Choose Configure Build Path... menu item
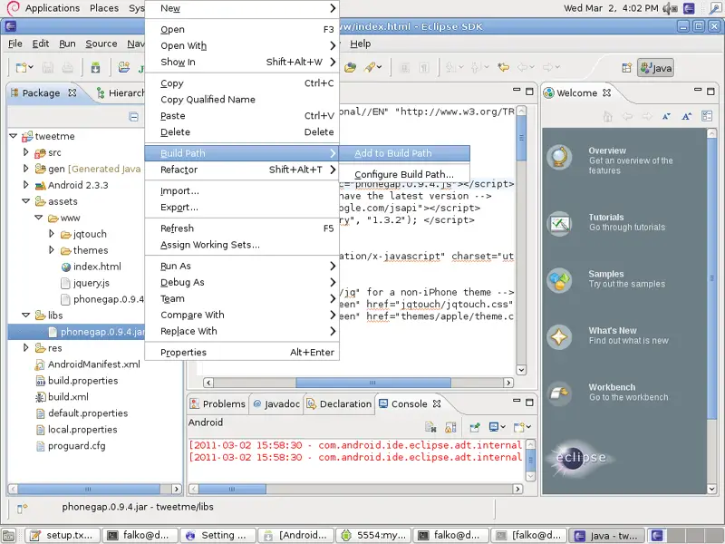 404,174
